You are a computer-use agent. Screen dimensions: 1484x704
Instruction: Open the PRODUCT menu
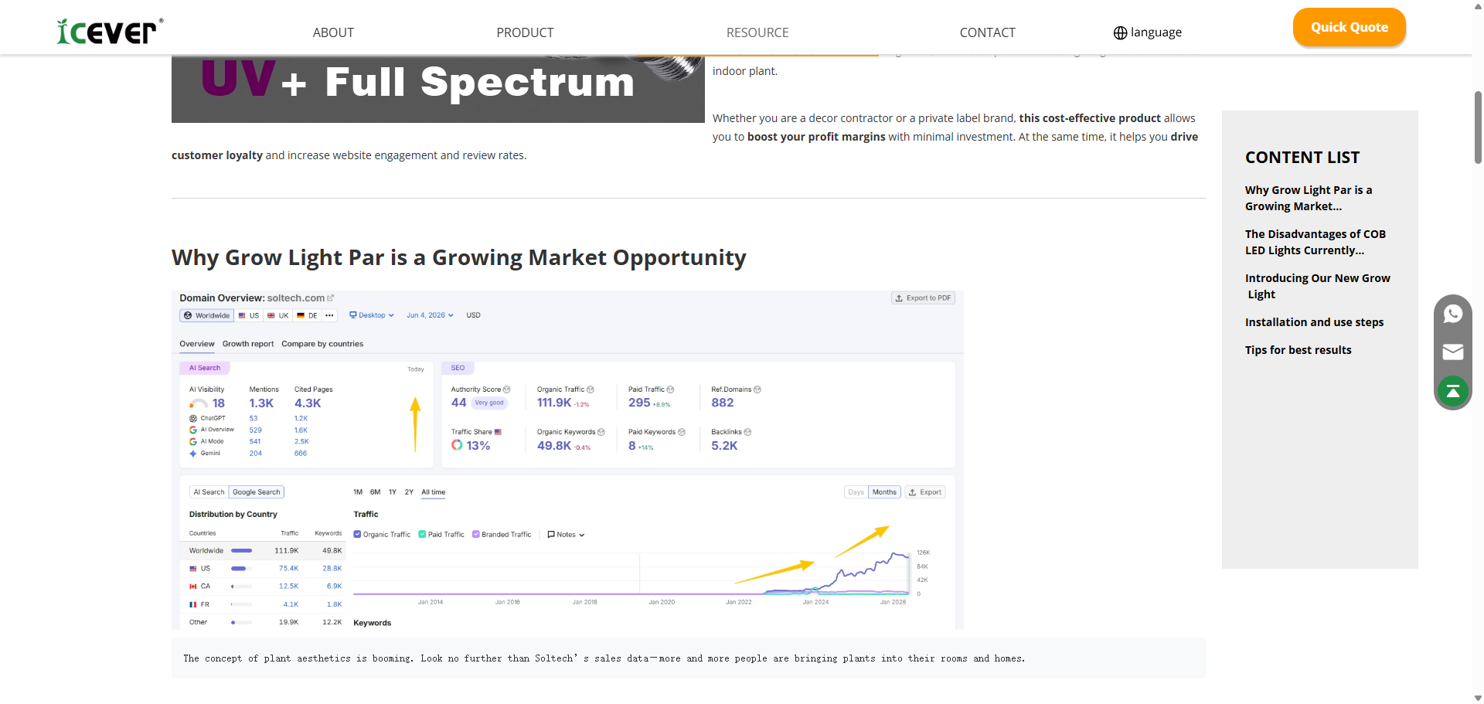click(x=525, y=32)
